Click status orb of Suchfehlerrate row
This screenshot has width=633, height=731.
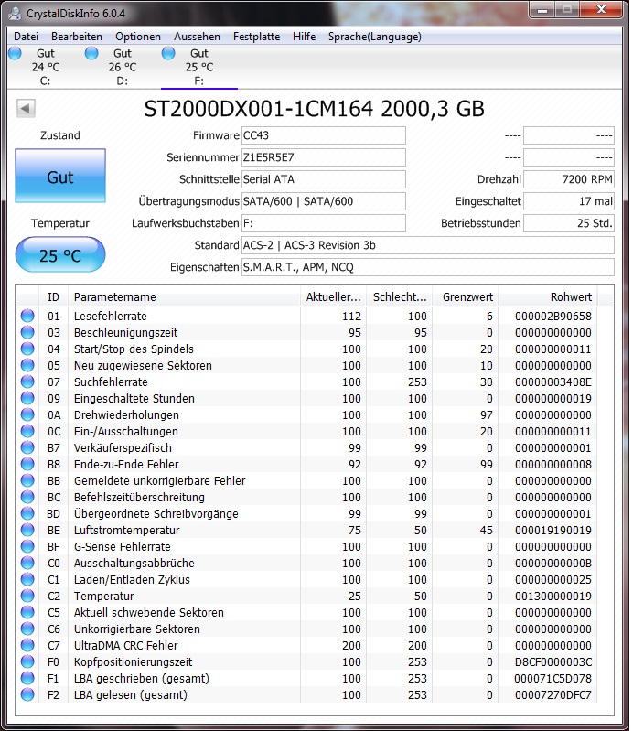point(27,382)
